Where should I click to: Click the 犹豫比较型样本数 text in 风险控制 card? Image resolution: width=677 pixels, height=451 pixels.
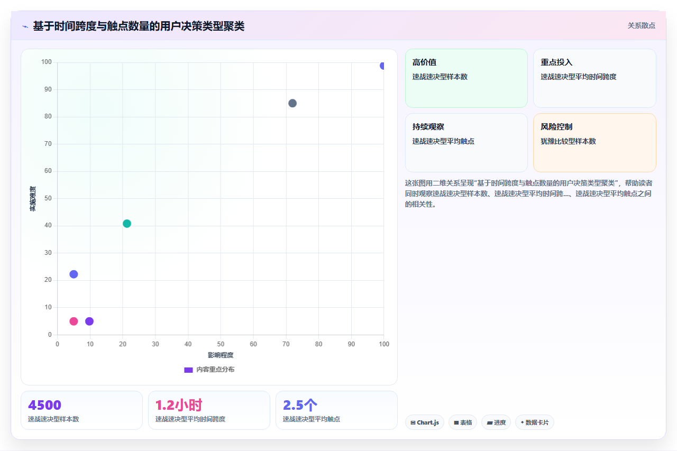pos(569,142)
